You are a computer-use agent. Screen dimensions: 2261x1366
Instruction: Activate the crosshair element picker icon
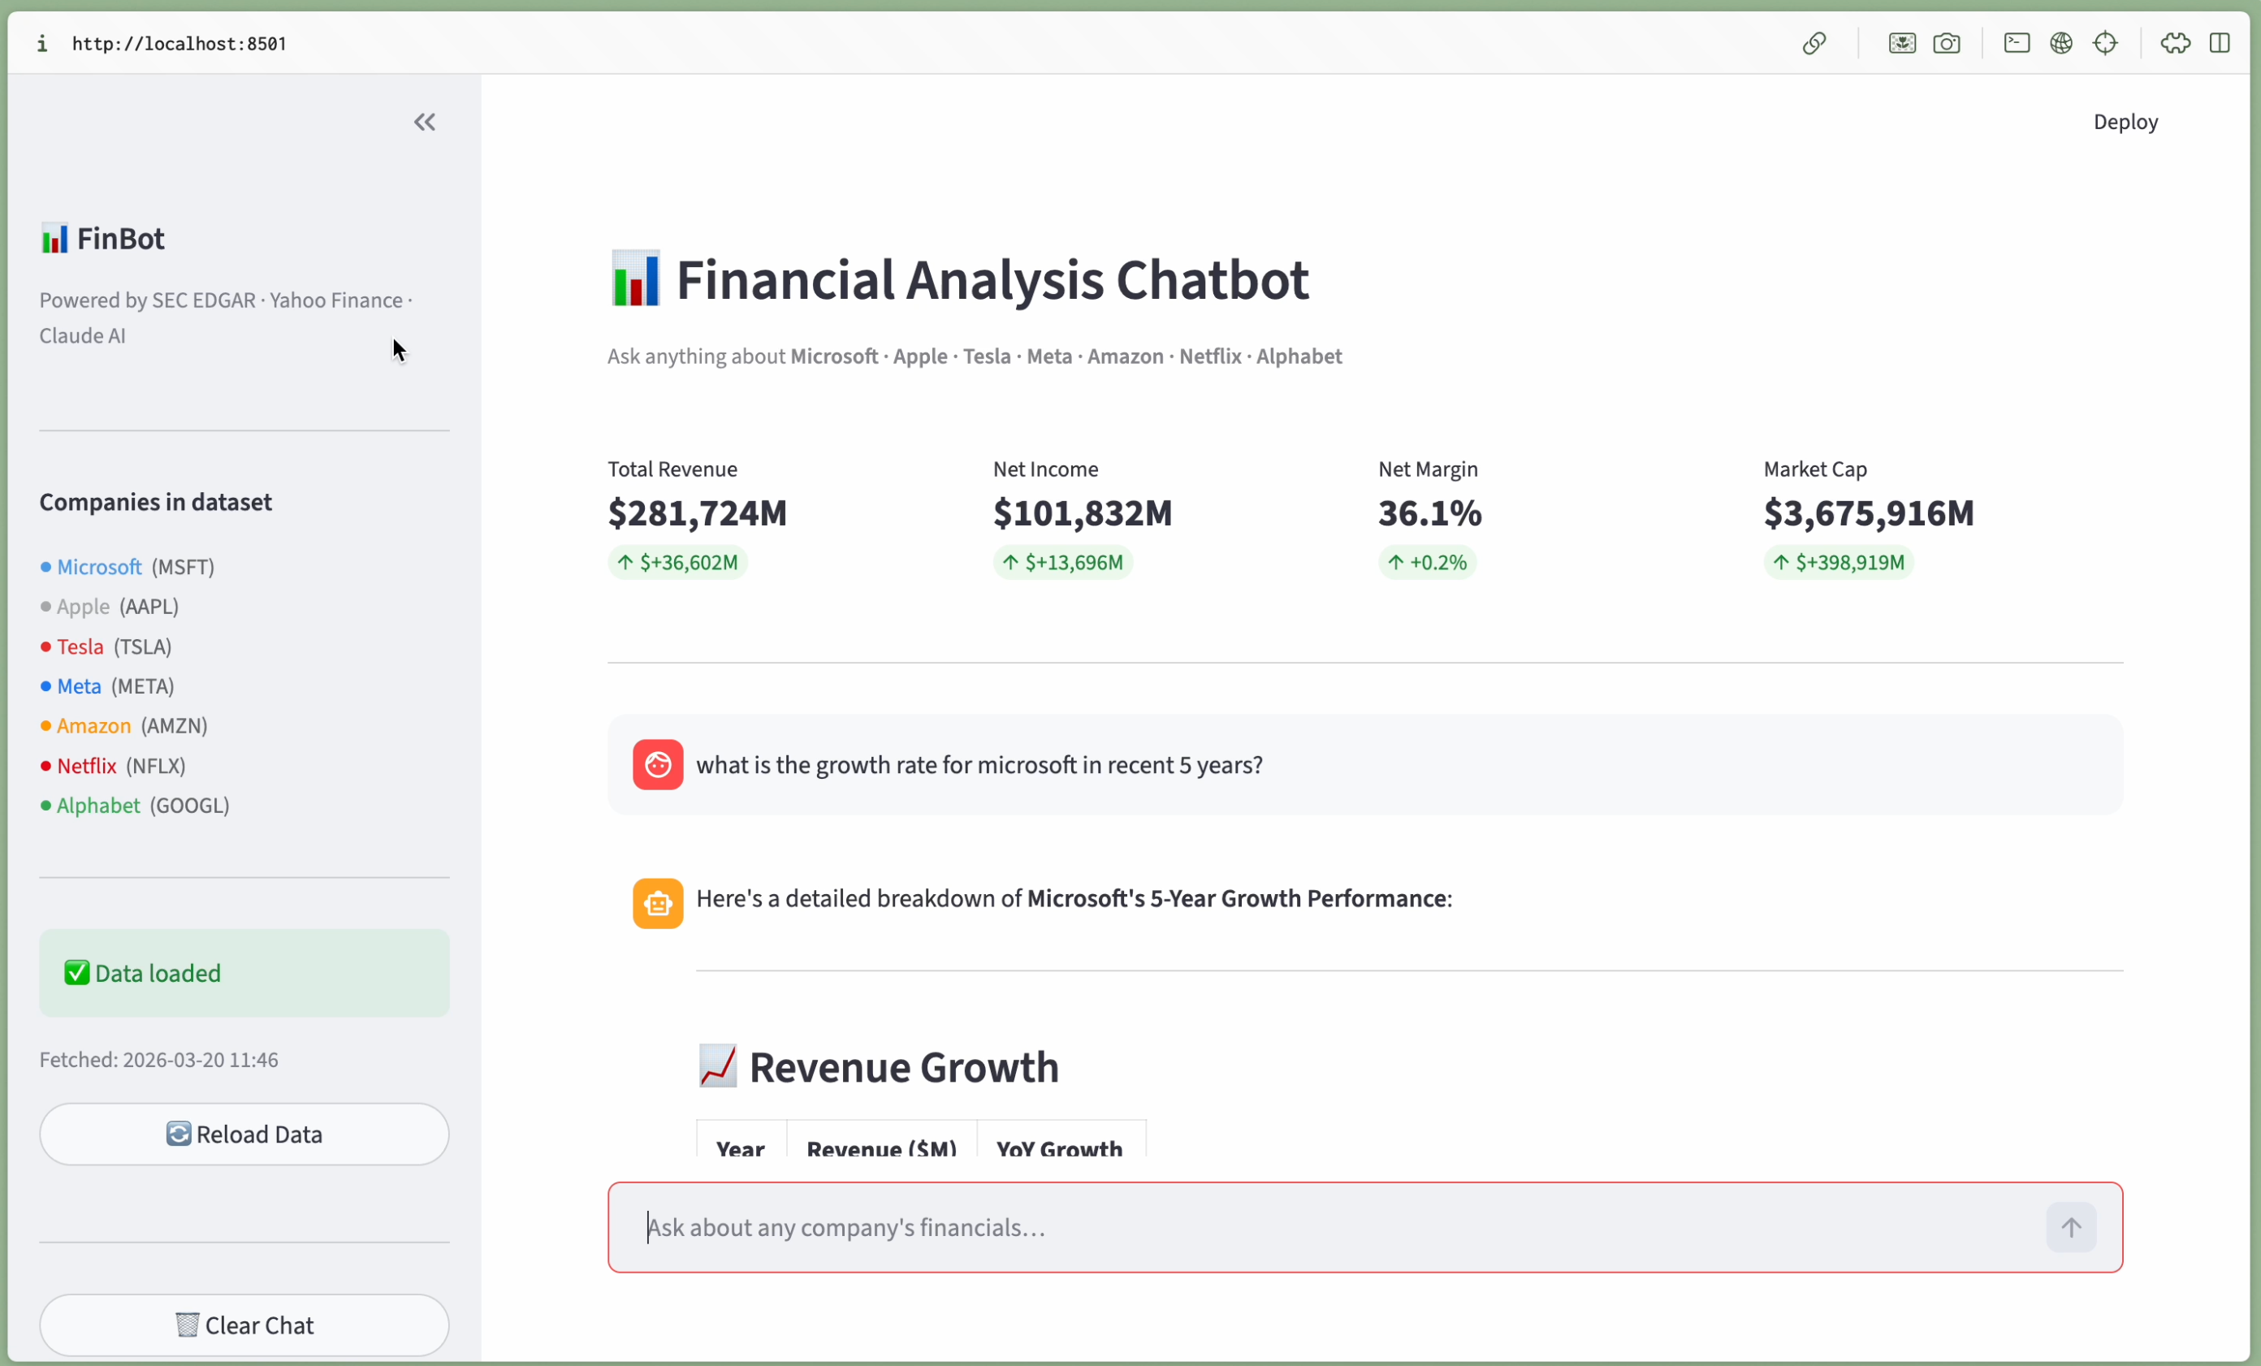[x=2105, y=43]
